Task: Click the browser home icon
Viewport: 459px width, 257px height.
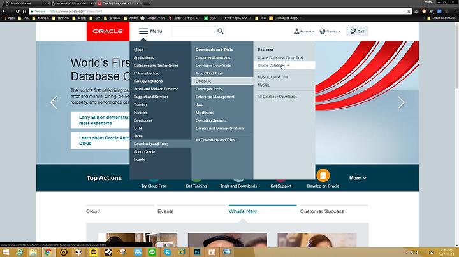Action: click(x=24, y=11)
